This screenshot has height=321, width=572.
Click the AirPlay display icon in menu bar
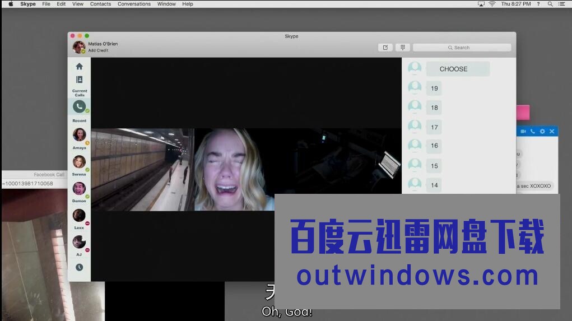point(481,4)
